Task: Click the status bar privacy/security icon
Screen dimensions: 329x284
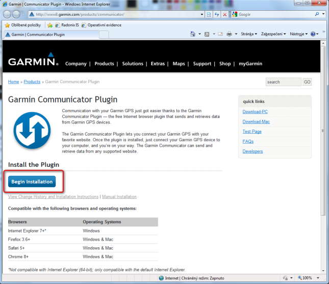Action: pyautogui.click(x=285, y=278)
